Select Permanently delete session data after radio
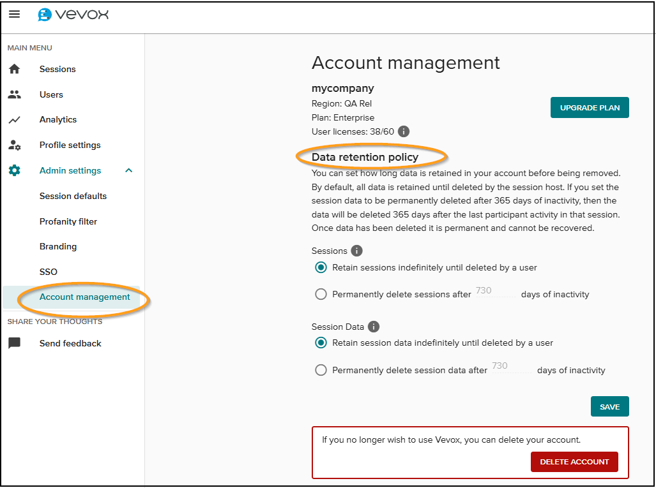Viewport: 656px width, 488px height. click(x=321, y=370)
